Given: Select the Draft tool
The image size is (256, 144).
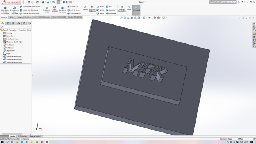Looking at the screenshot, I should [100, 10].
